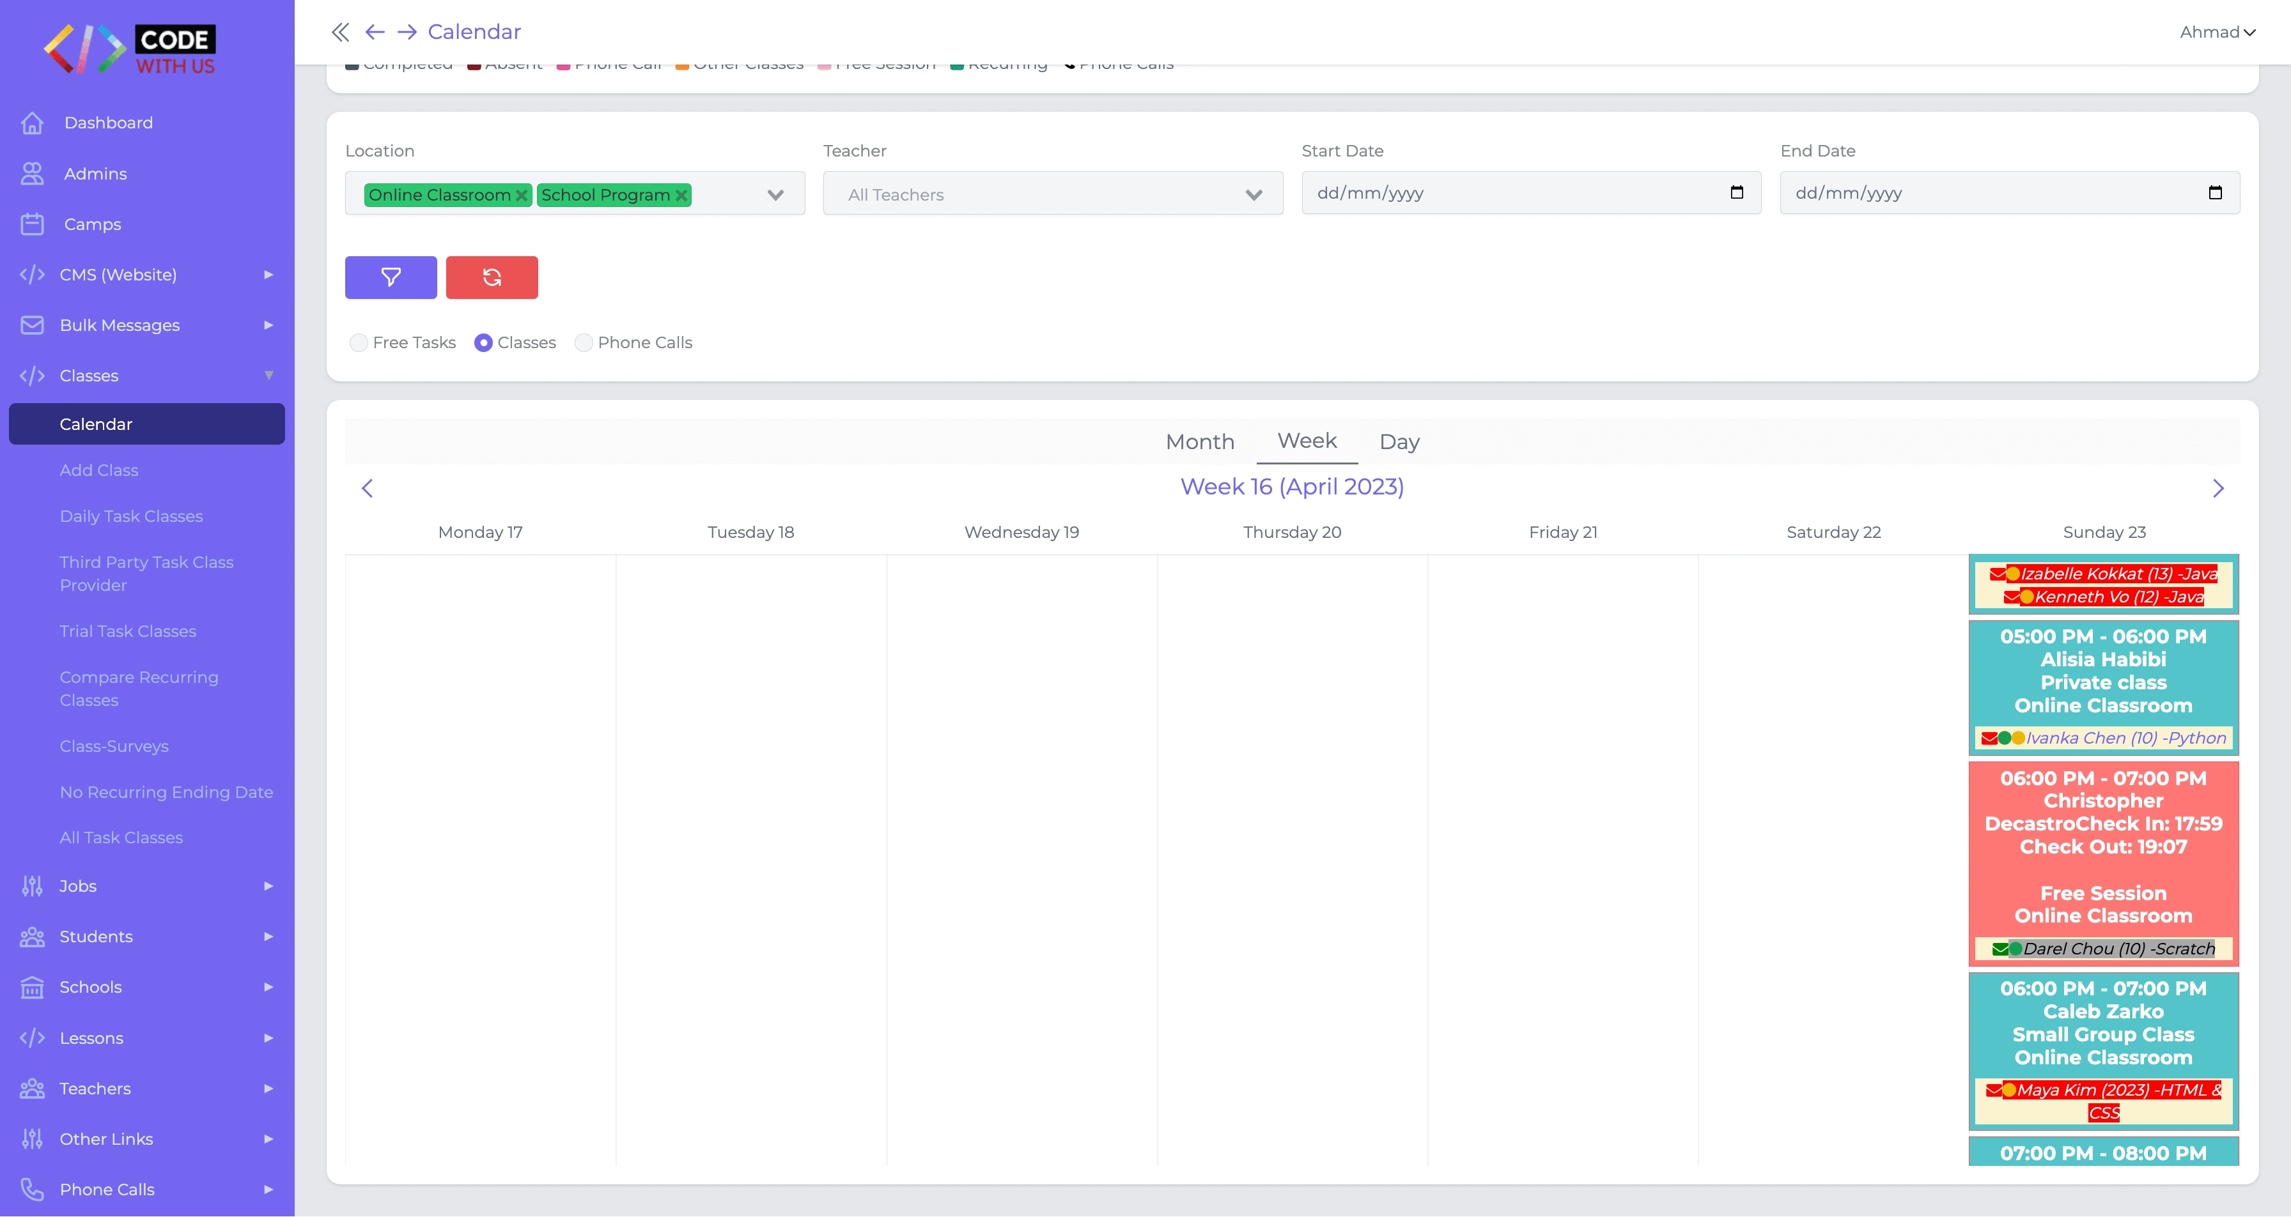Image resolution: width=2291 pixels, height=1217 pixels.
Task: Remove the Online Classroom location tag
Action: [x=522, y=195]
